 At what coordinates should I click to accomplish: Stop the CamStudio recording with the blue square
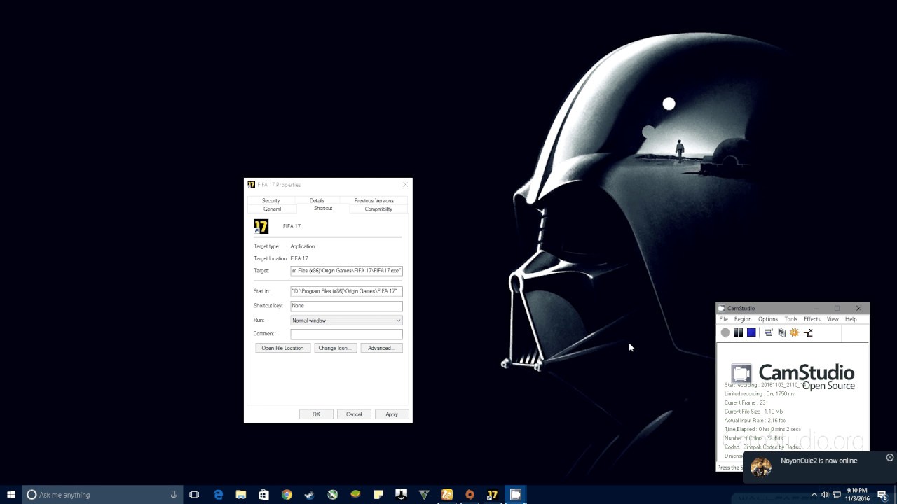(x=751, y=332)
